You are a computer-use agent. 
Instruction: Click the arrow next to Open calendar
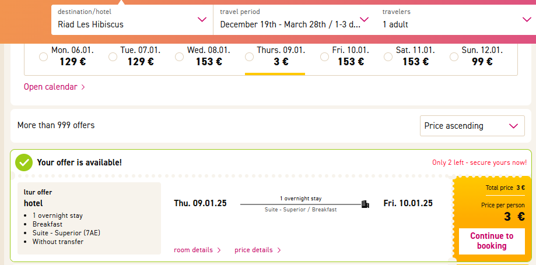point(83,87)
